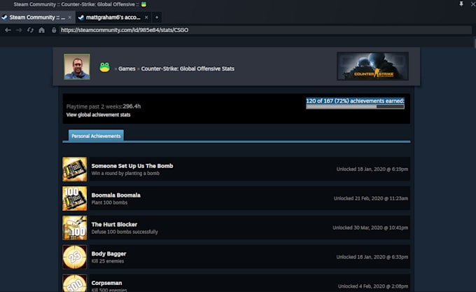Viewport: 476px width, 292px height.
Task: Select the 'Boomala Boomala' title text
Action: point(116,195)
